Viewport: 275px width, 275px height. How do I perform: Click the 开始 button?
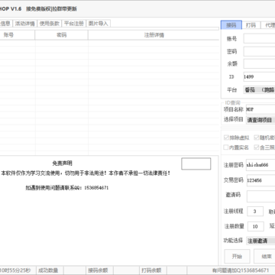point(237,257)
